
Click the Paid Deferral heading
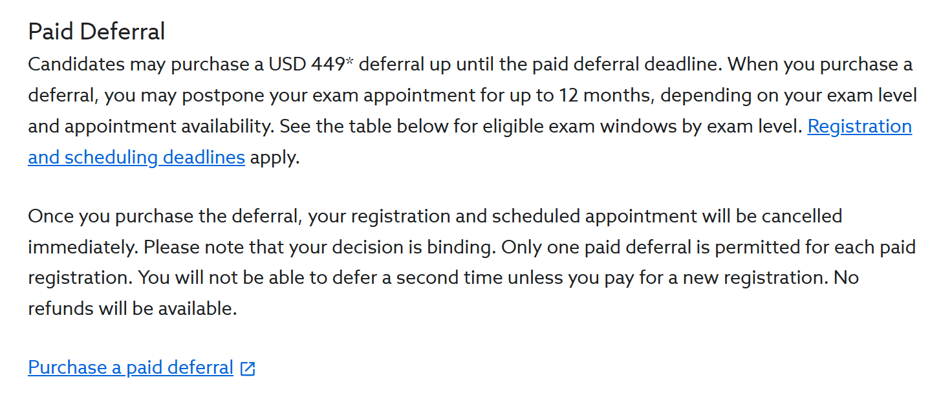[x=97, y=31]
